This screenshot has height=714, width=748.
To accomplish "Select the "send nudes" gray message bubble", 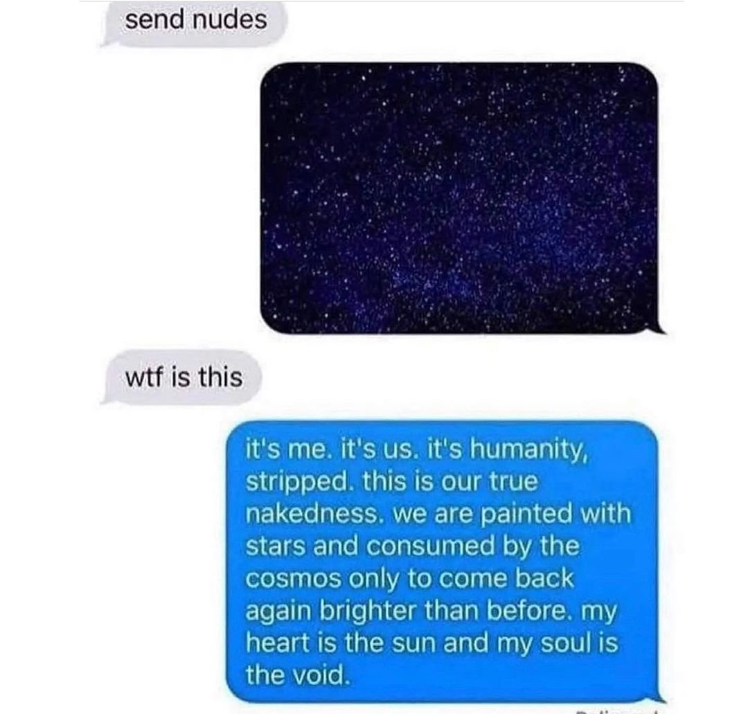I will point(193,22).
